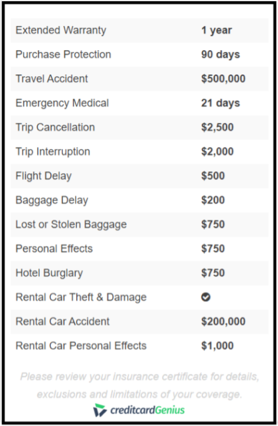Select the Rental Car Theft & Damage label
This screenshot has height=426, width=278.
81,298
